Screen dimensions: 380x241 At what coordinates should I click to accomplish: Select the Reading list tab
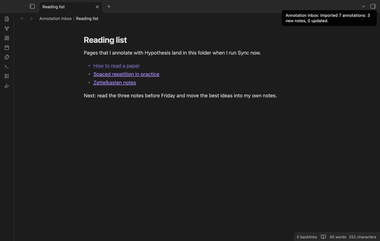(71, 7)
